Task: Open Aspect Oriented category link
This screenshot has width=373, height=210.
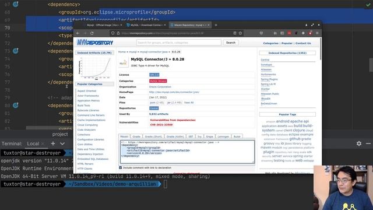Action: point(87,91)
